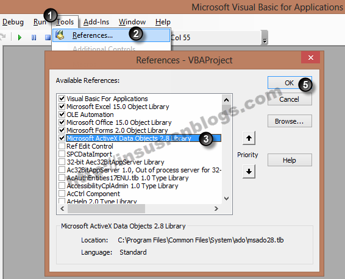Screen dimensions: 345x279
Task: Open the Debug menu
Action: pyautogui.click(x=13, y=22)
